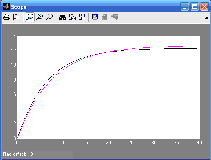Click the Autoscale binoculars icon
211x160 pixels.
tap(62, 17)
